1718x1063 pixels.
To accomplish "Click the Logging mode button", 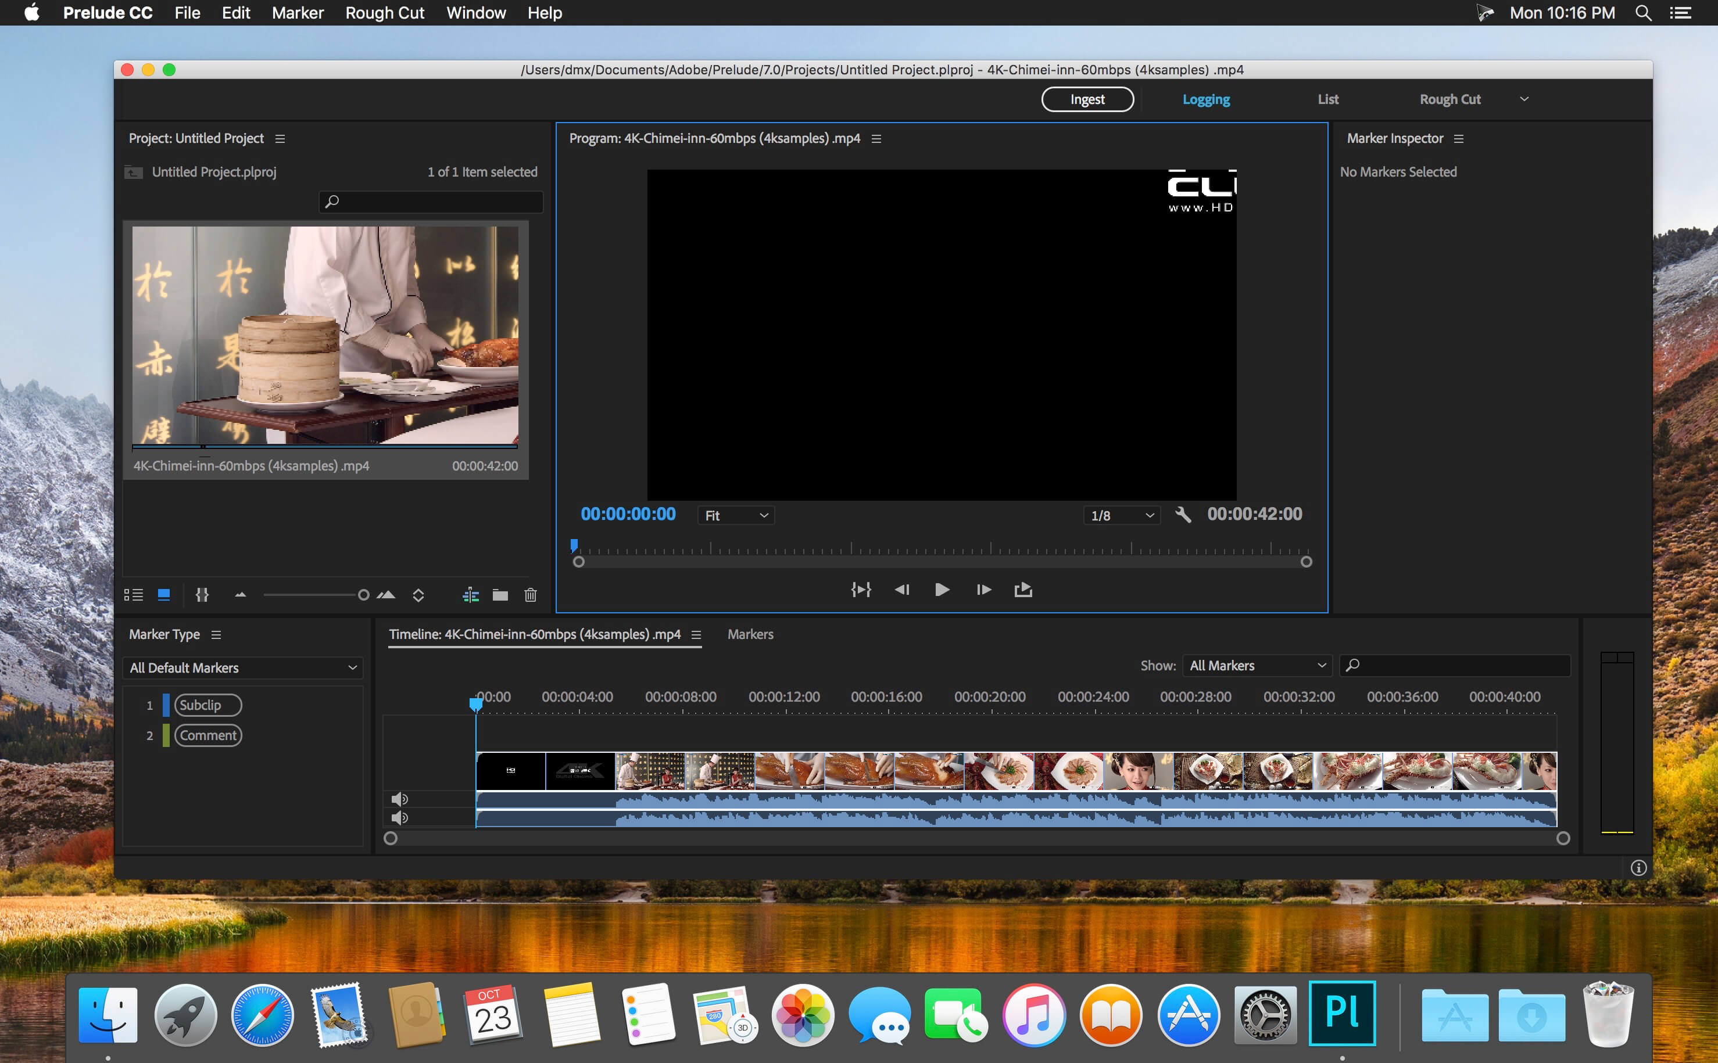I will [x=1208, y=99].
